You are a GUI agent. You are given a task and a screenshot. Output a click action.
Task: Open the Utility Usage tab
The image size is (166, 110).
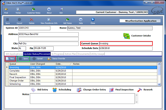coord(97,54)
